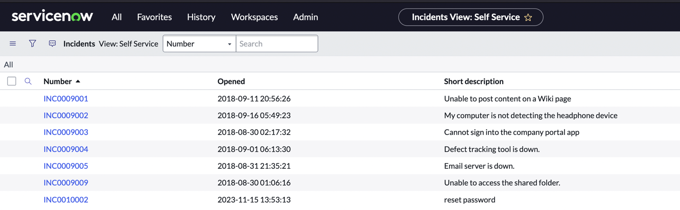
Task: Select opened date 2018-09-11 20:56:26
Action: coord(254,98)
